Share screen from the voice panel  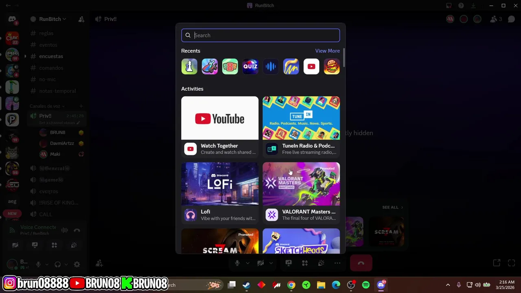tap(35, 245)
